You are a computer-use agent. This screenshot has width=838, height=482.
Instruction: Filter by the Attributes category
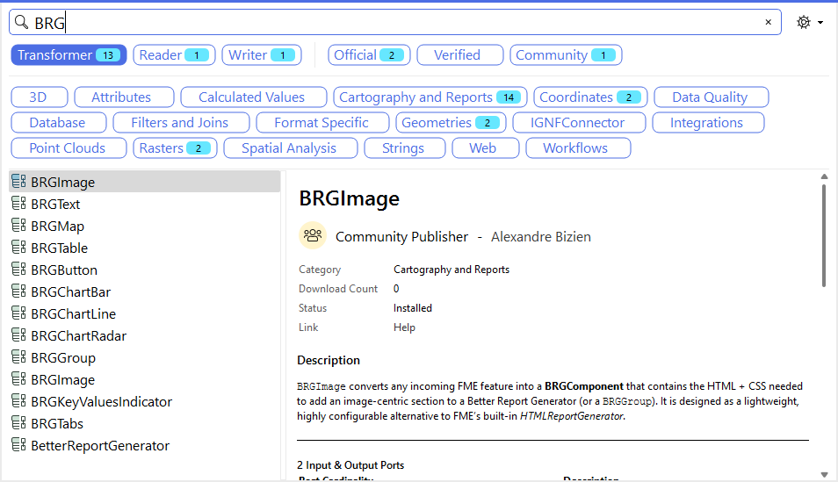(124, 97)
